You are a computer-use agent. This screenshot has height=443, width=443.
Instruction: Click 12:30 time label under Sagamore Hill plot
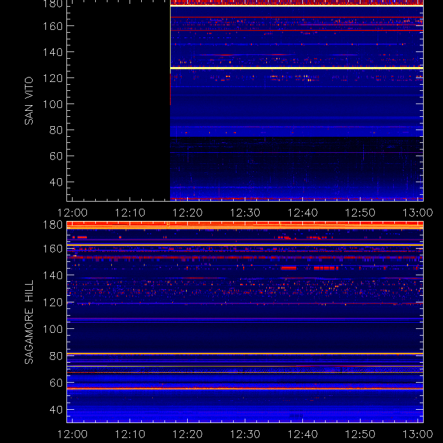point(245,434)
